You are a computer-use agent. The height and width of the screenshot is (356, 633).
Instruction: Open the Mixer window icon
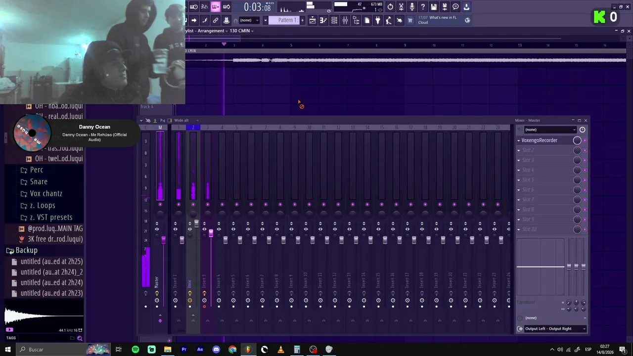click(x=345, y=20)
